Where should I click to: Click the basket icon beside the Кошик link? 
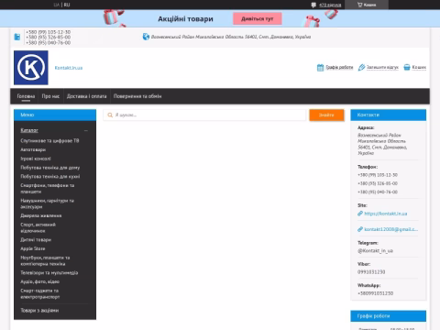coord(407,67)
